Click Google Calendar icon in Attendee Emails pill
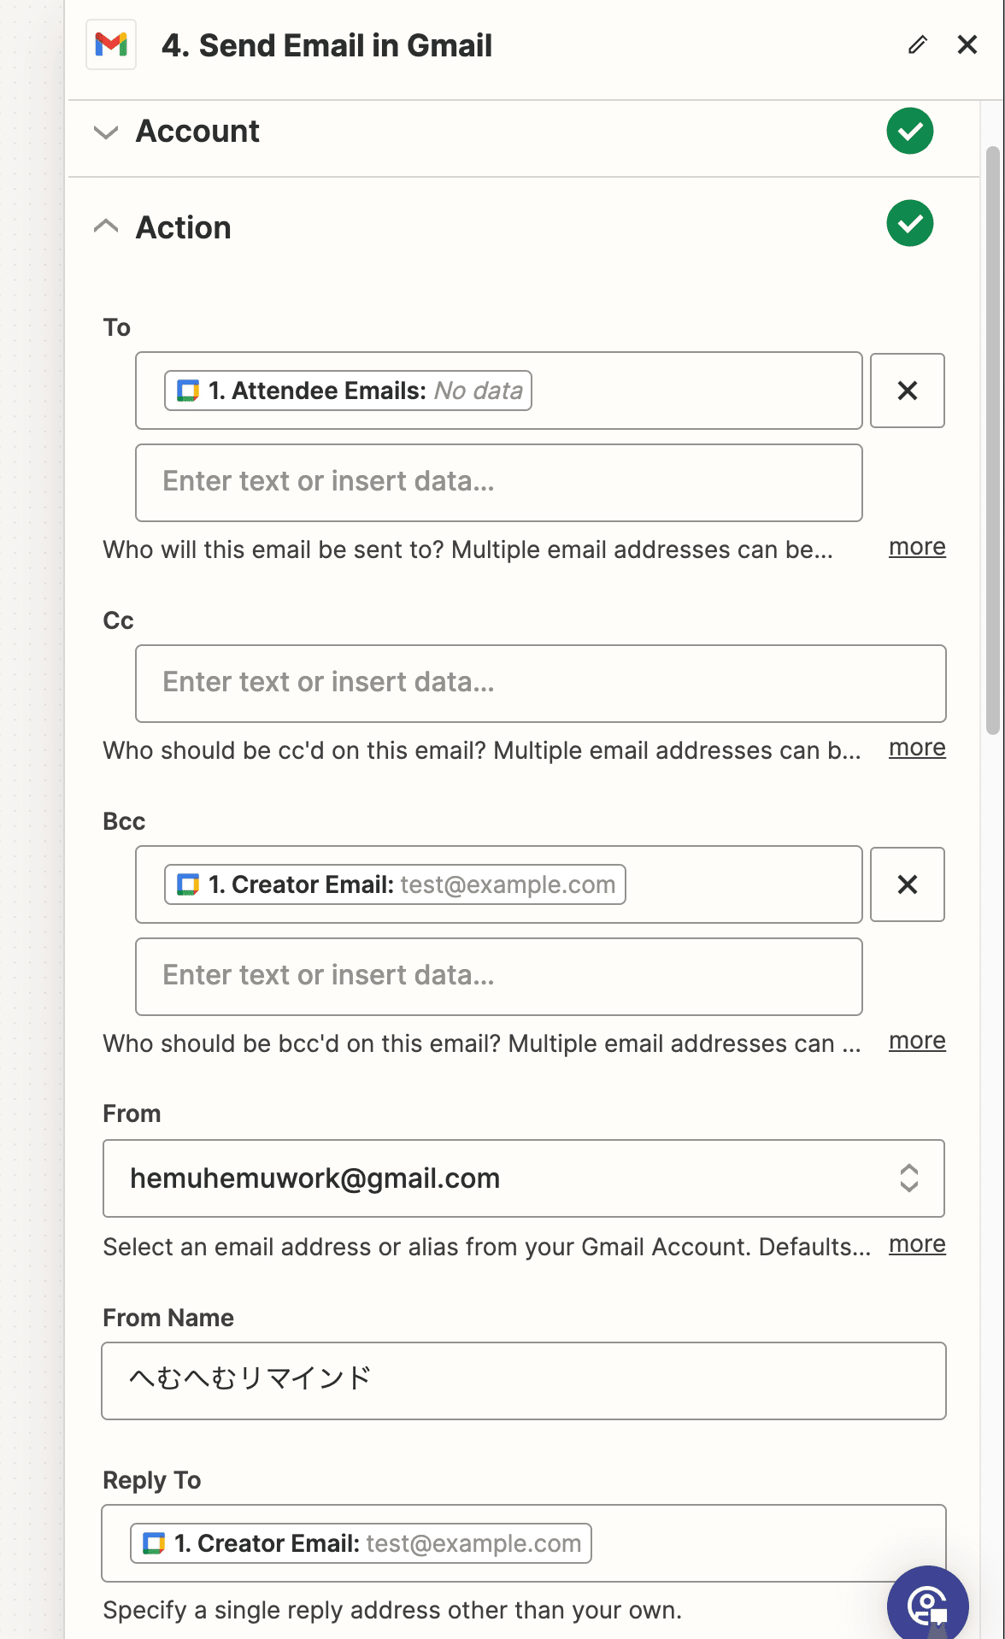The height and width of the screenshot is (1639, 1005). coord(188,391)
